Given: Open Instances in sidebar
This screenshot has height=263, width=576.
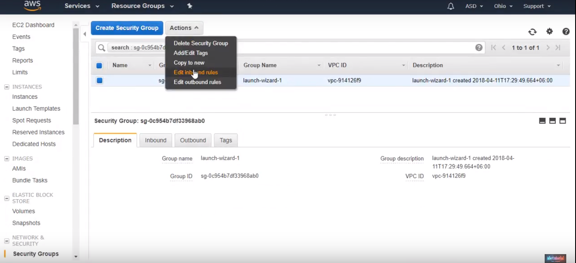Looking at the screenshot, I should (x=25, y=97).
